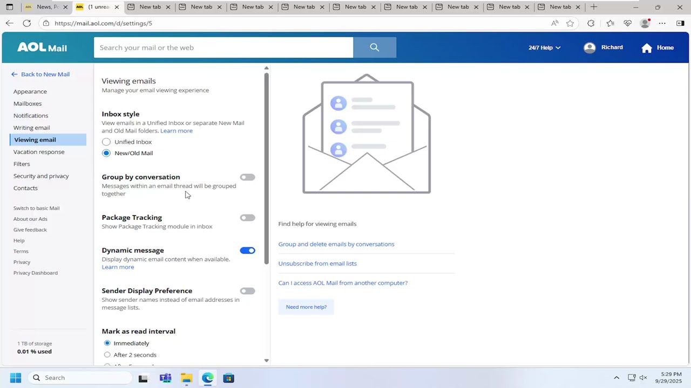691x388 pixels.
Task: Show hidden icons in the system tray
Action: click(617, 378)
